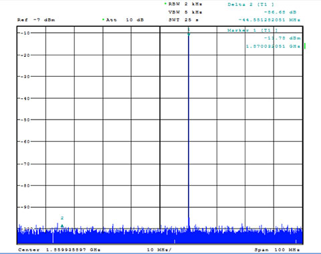Select the Marker 1 [T1] header
This screenshot has height=254, width=321.
(x=252, y=30)
